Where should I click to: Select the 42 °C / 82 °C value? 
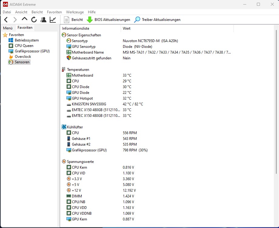pyautogui.click(x=133, y=104)
